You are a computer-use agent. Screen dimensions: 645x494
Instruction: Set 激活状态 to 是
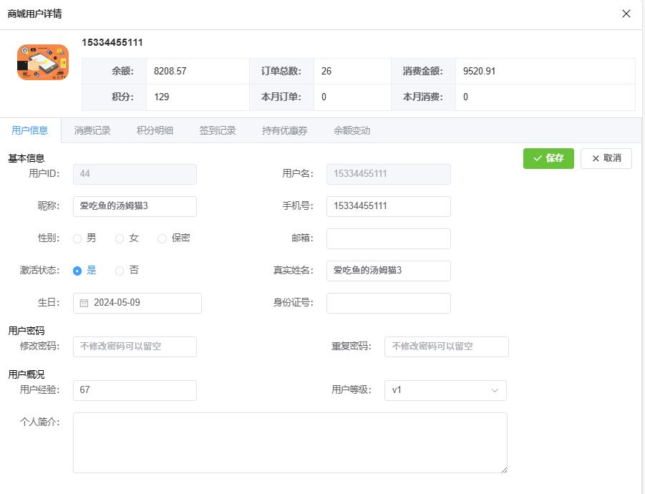(x=77, y=271)
